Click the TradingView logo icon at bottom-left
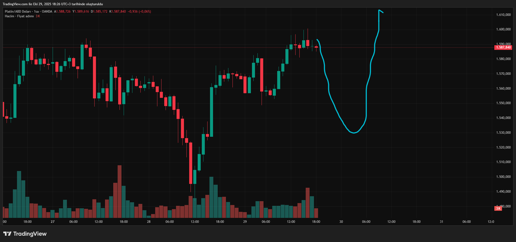 click(x=7, y=234)
